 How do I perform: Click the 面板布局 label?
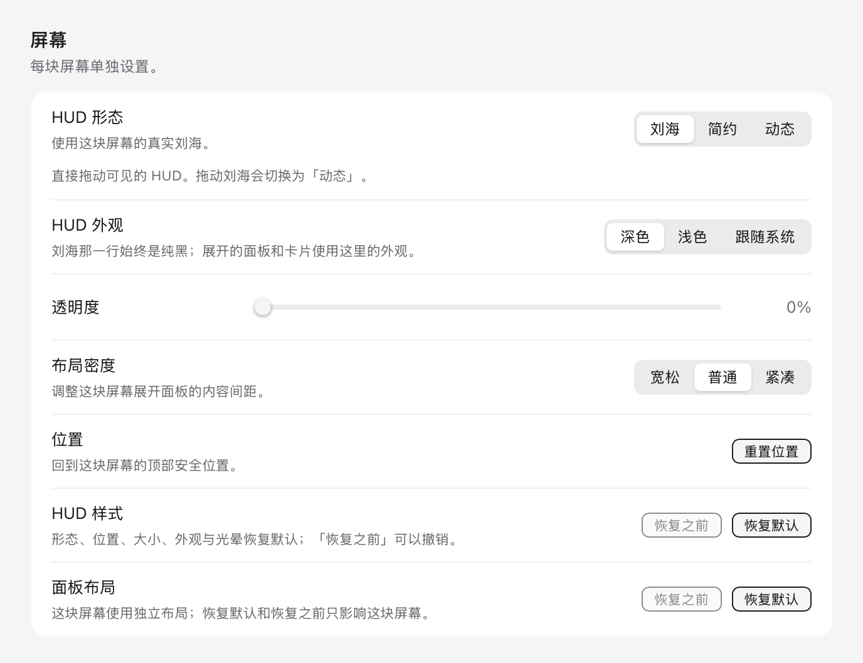(x=83, y=587)
